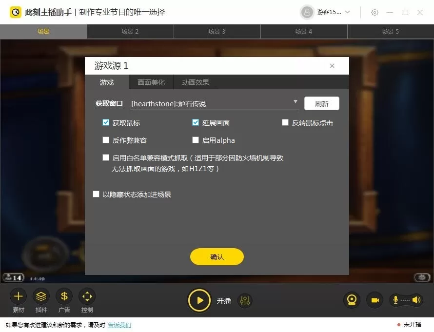The height and width of the screenshot is (332, 434).
Task: Select the 场景 first scene tab
Action: point(43,32)
